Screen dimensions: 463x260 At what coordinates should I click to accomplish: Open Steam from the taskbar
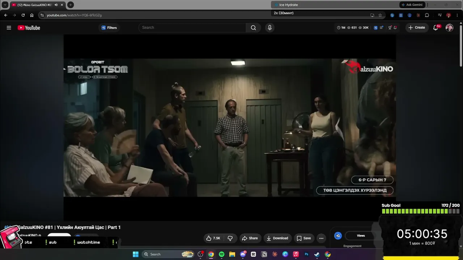317,254
